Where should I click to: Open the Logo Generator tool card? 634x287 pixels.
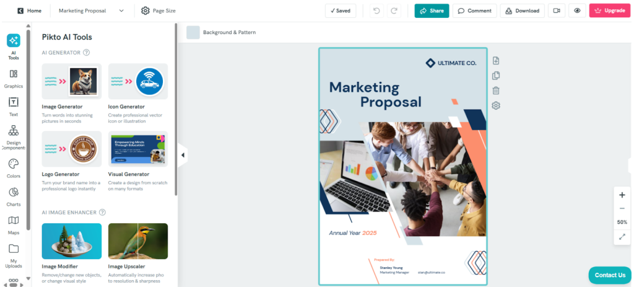click(x=72, y=161)
